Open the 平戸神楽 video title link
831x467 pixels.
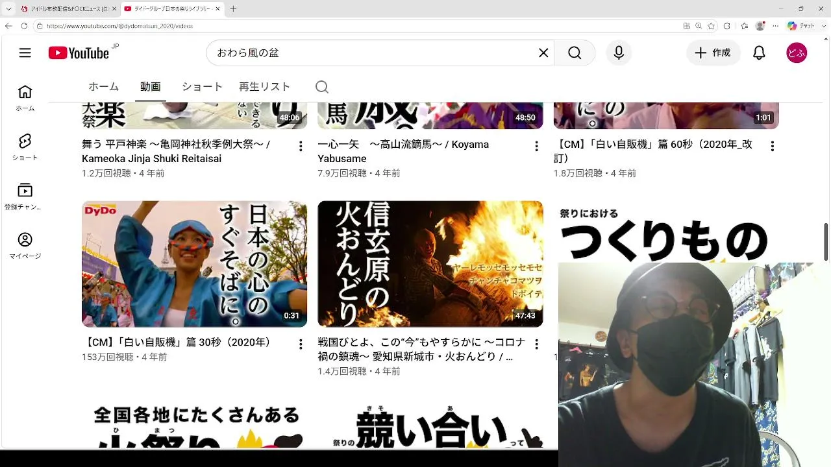click(x=176, y=151)
